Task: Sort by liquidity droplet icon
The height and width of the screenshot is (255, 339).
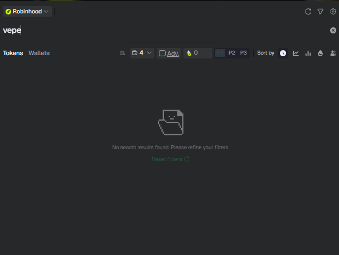Action: coord(321,53)
